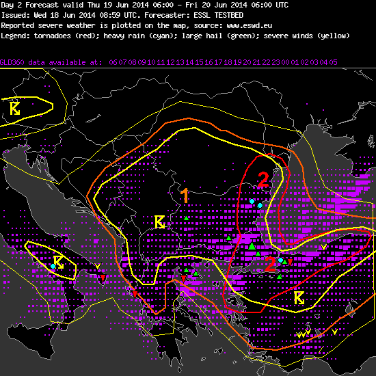The image size is (376, 376).
Task: Click the pair of cyan rain markers near Romania
Action: (256, 203)
